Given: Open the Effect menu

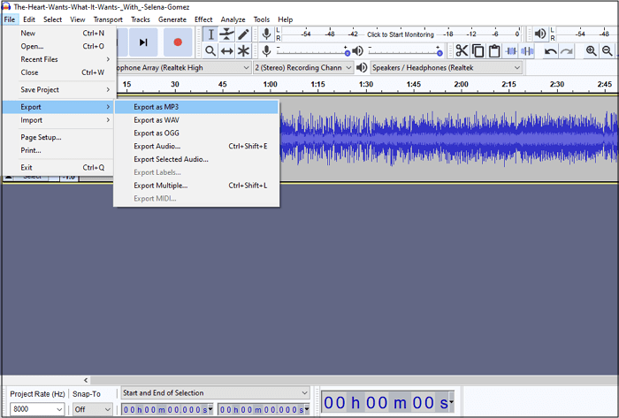Looking at the screenshot, I should (x=203, y=19).
